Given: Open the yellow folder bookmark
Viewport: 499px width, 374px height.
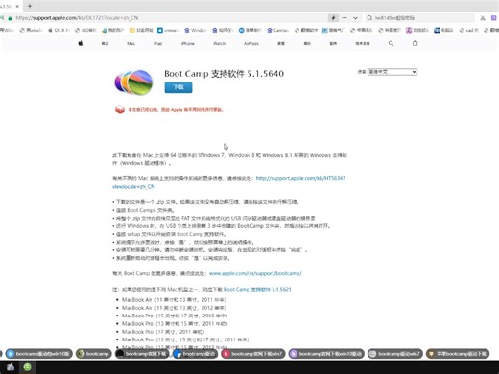Looking at the screenshot, I should [x=141, y=30].
